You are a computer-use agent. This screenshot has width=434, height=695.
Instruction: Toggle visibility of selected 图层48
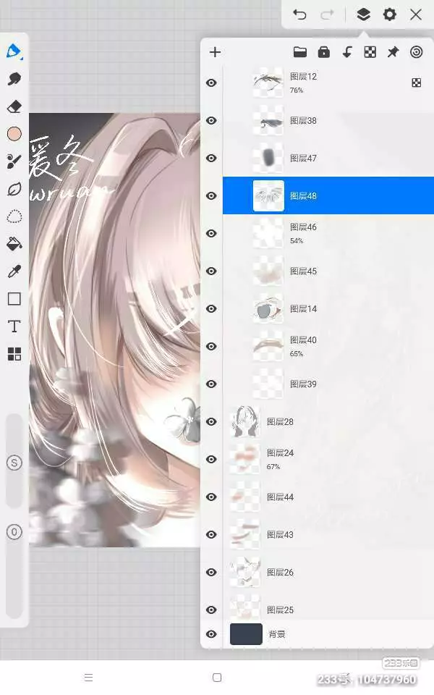coord(212,195)
